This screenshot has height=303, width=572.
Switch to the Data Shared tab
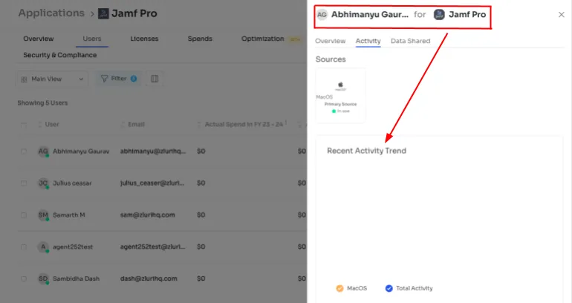pyautogui.click(x=410, y=41)
